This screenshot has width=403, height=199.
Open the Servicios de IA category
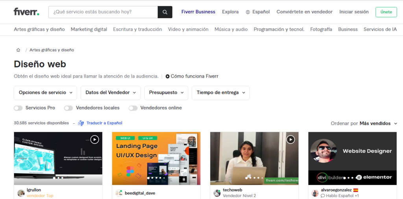tap(380, 29)
